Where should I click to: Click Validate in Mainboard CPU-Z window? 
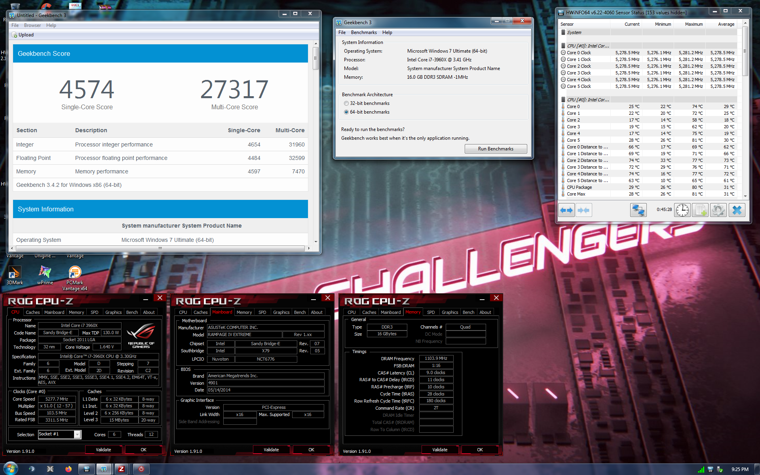click(271, 450)
